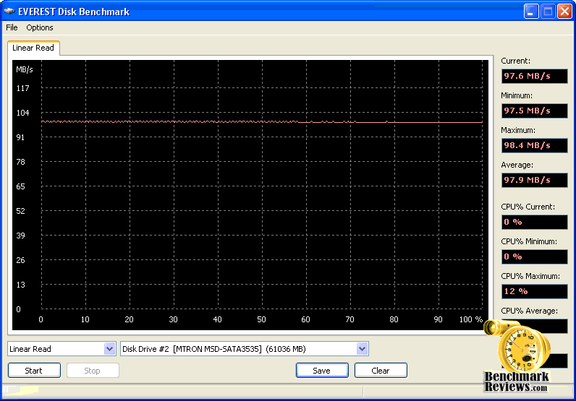This screenshot has height=401, width=576.
Task: Click the CPU% Minimum: label
Action: click(529, 241)
